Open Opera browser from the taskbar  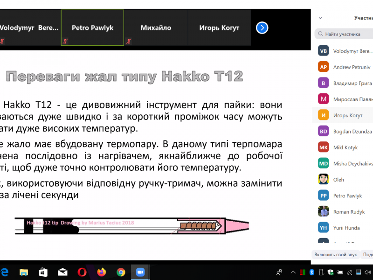82,272
